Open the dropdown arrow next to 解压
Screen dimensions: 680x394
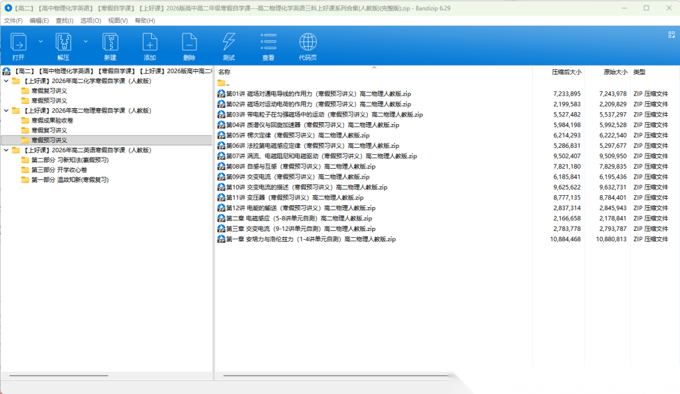pos(86,42)
